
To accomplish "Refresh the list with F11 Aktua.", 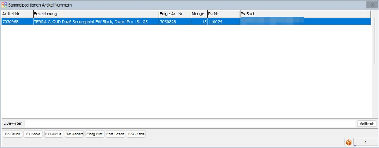I will (54, 134).
